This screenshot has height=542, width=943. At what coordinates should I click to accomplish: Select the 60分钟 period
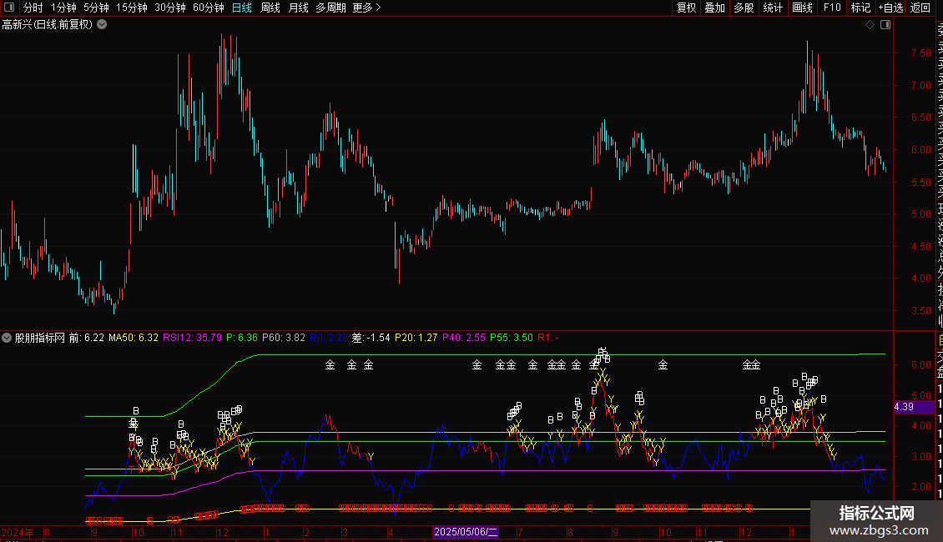tap(209, 8)
